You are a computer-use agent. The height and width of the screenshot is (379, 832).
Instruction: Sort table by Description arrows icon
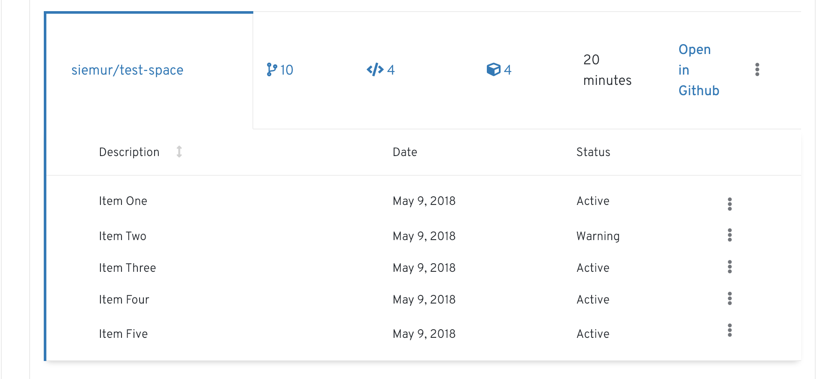[179, 152]
